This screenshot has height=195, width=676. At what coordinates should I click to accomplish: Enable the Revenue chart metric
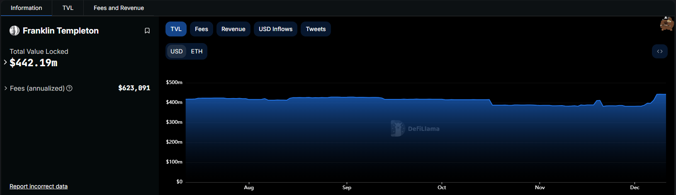coord(233,29)
